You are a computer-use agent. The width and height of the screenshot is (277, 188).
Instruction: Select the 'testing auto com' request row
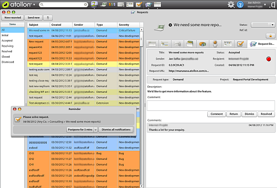click(x=84, y=69)
